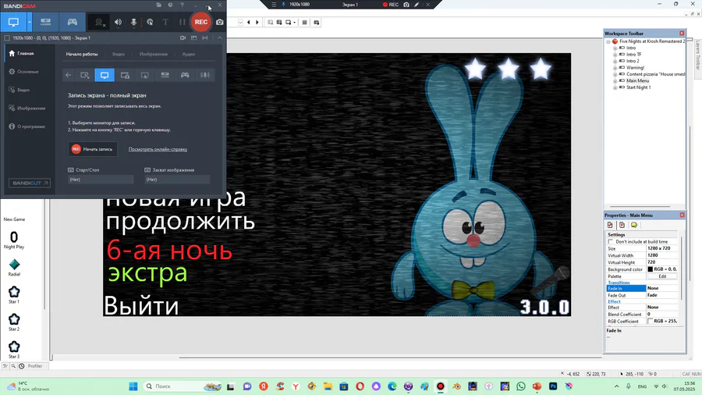Click the pause recording button
The height and width of the screenshot is (395, 702).
pyautogui.click(x=182, y=22)
